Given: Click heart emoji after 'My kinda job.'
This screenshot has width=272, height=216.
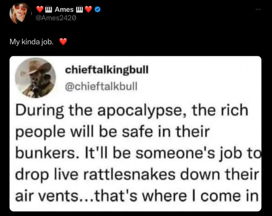Looking at the screenshot, I should pyautogui.click(x=63, y=42).
